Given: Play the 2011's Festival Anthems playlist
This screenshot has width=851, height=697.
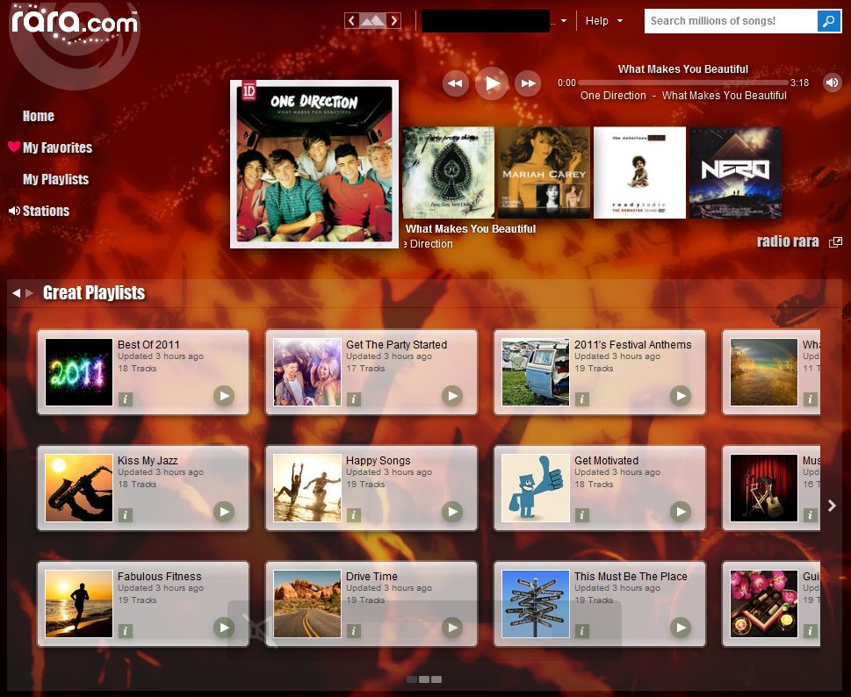Looking at the screenshot, I should (x=681, y=396).
